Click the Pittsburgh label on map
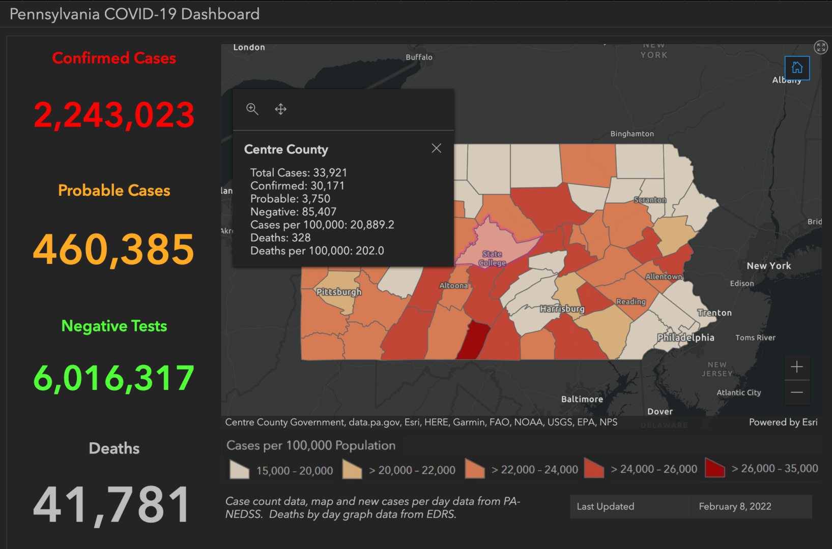The image size is (832, 549). point(339,292)
